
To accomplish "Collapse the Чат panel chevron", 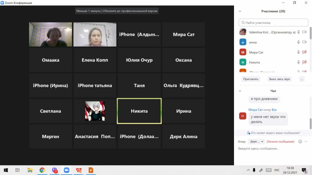I will click(x=240, y=91).
